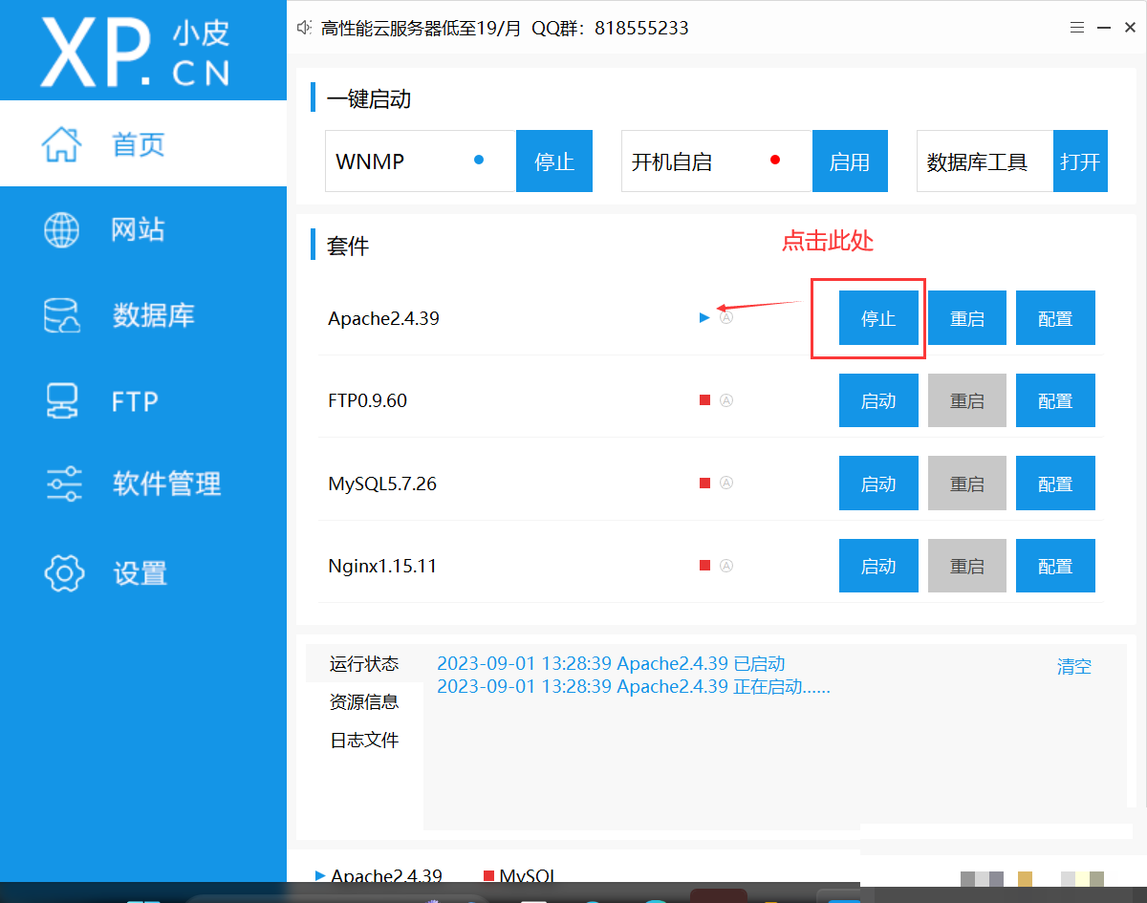This screenshot has width=1147, height=903.
Task: Open the 设置 gear icon in sidebar
Action: pos(64,572)
